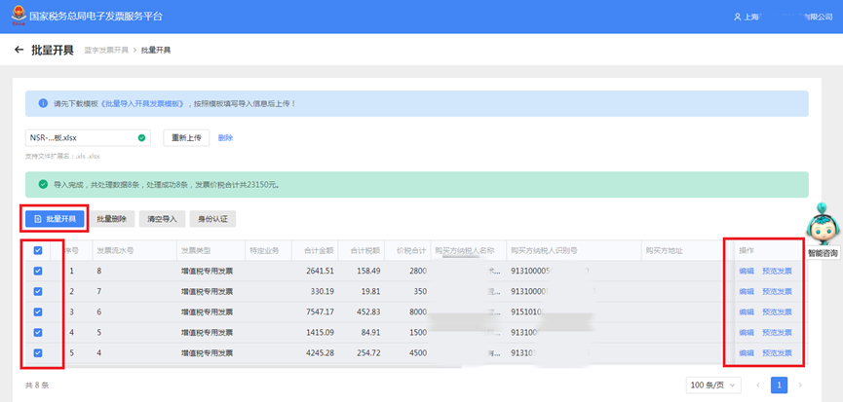Click the 价税合计 column header

412,251
